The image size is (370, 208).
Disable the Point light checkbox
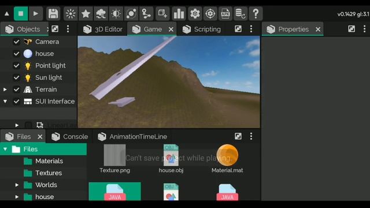tap(16, 65)
